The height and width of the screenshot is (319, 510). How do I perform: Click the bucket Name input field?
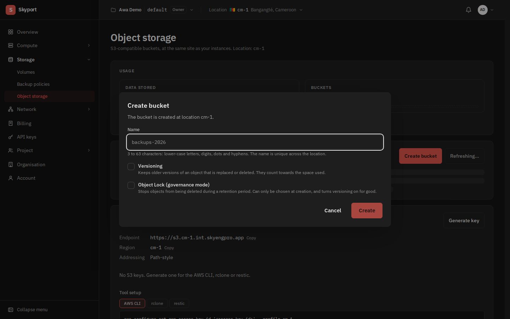tap(255, 142)
